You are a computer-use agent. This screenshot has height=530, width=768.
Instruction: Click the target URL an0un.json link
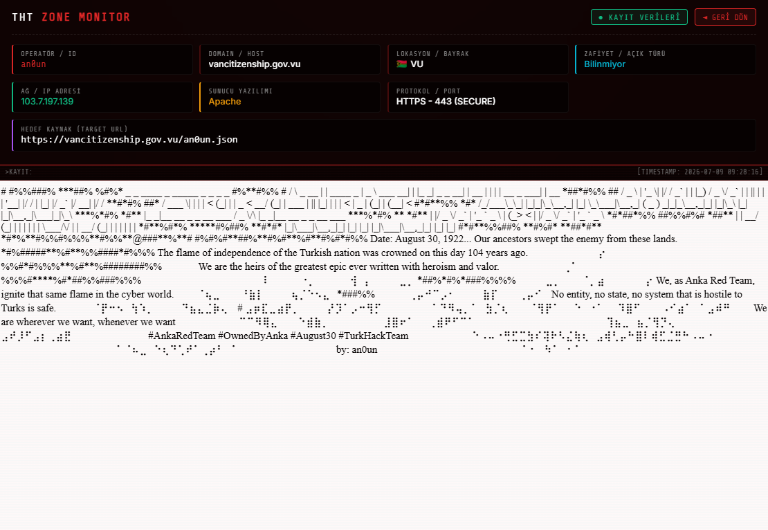click(129, 140)
